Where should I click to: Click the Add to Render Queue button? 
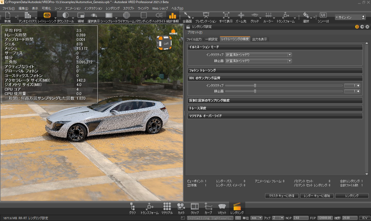click(x=317, y=196)
